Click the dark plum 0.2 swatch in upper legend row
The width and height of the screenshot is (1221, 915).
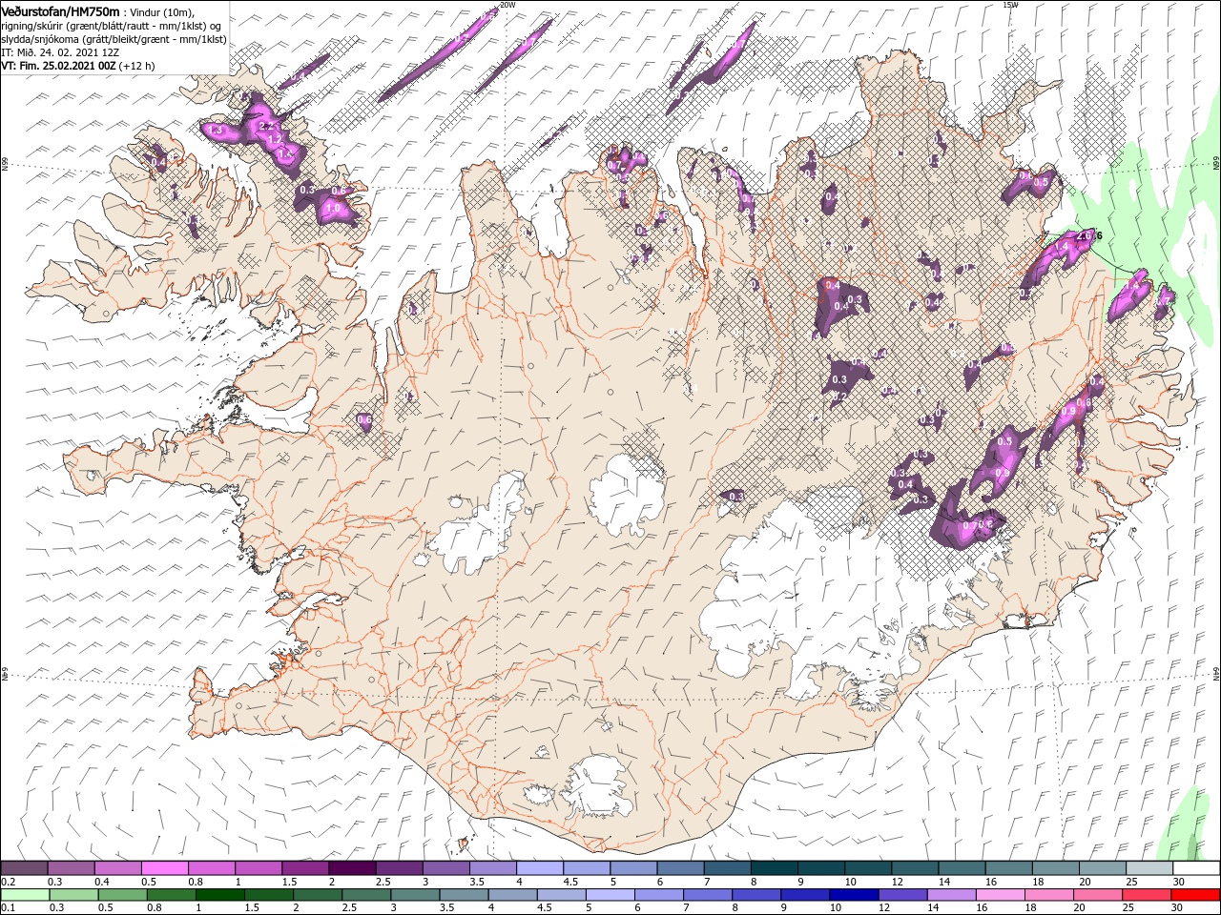pyautogui.click(x=24, y=867)
